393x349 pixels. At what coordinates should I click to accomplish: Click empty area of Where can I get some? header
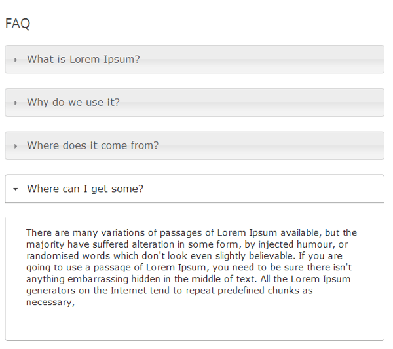263,189
